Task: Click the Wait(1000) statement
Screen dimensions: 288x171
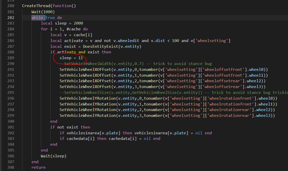Action: point(43,12)
